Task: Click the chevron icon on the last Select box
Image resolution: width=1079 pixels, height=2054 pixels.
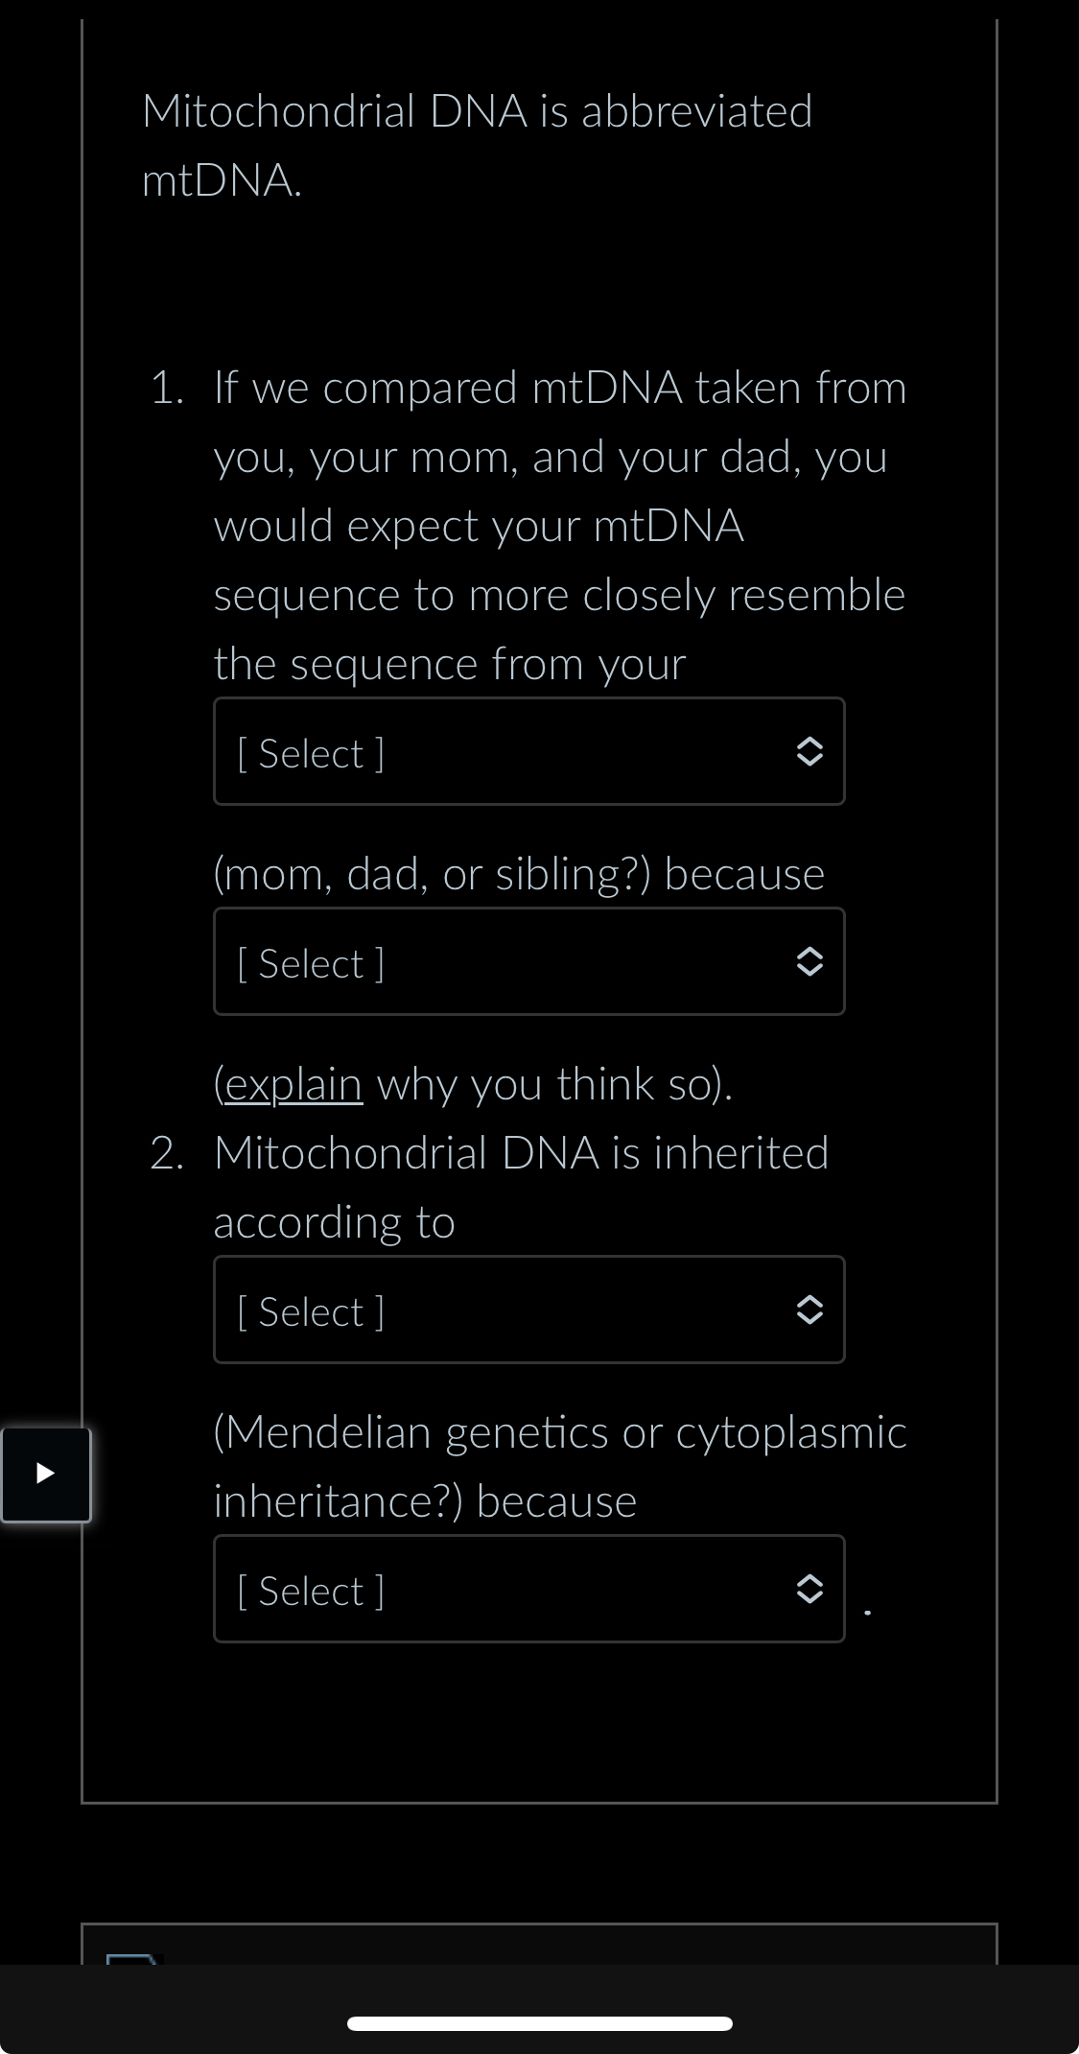Action: [810, 1590]
